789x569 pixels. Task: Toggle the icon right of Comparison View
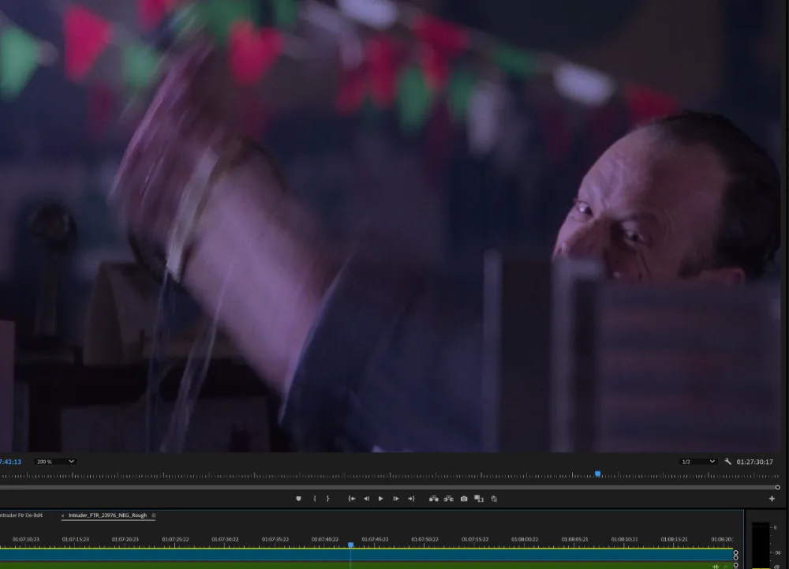tap(494, 499)
